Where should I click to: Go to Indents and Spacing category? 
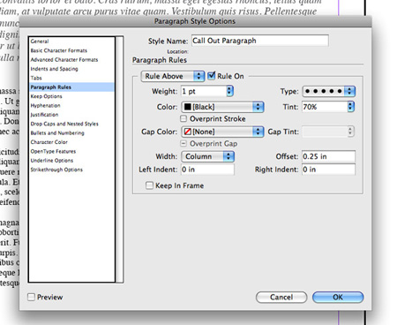click(x=54, y=69)
